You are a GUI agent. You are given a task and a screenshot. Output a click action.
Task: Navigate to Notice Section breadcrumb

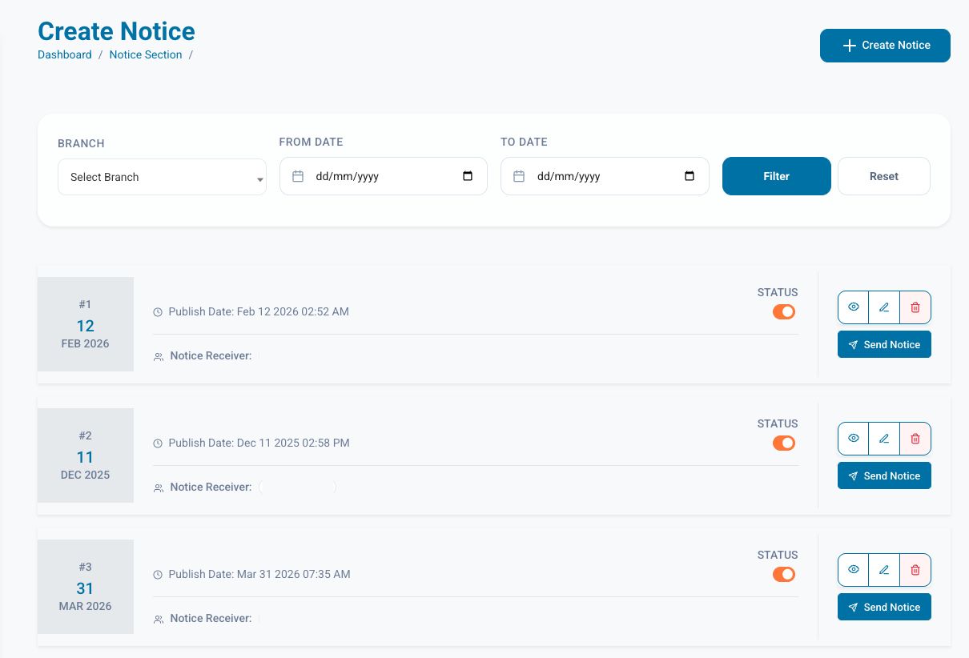pyautogui.click(x=146, y=54)
